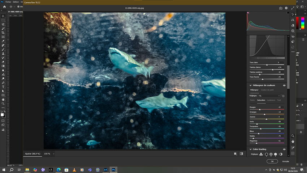Toggle Mélangeur de couleurs visibility eye
Image resolution: width=307 pixels, height=173 pixels.
point(284,85)
